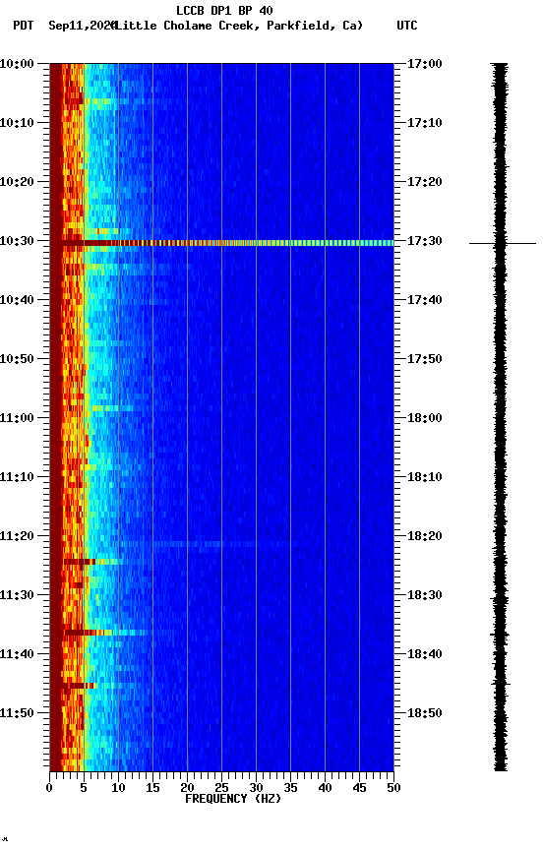
Task: Click the 'Little Cholame Creek, Parkfield, Ca' text
Action: click(x=238, y=26)
